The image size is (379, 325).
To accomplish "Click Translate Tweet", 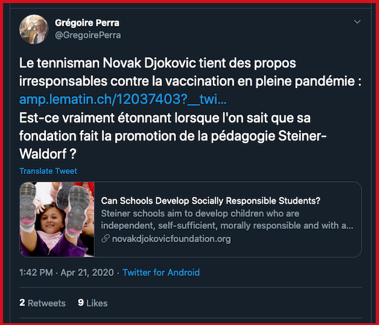I will [48, 171].
